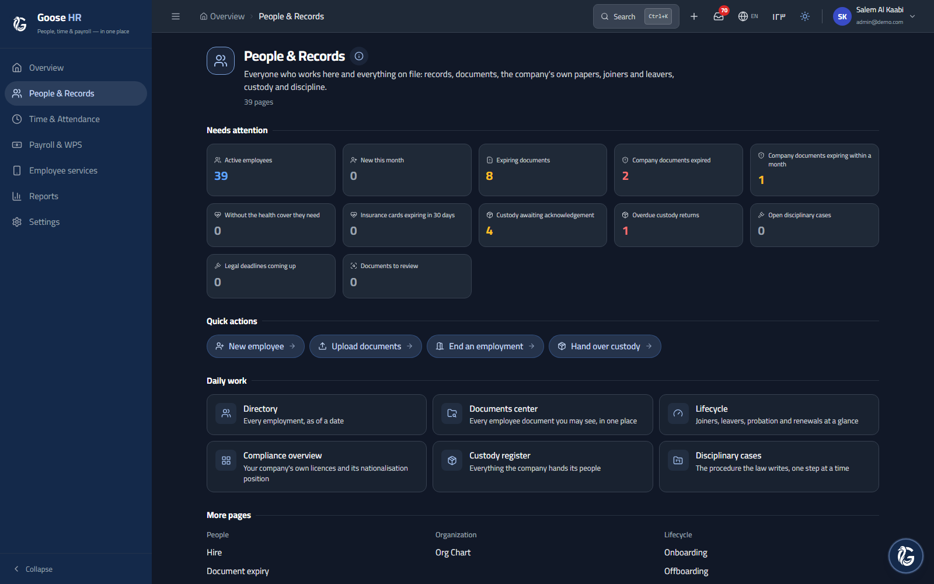Switch language using the globe EN icon

click(748, 16)
